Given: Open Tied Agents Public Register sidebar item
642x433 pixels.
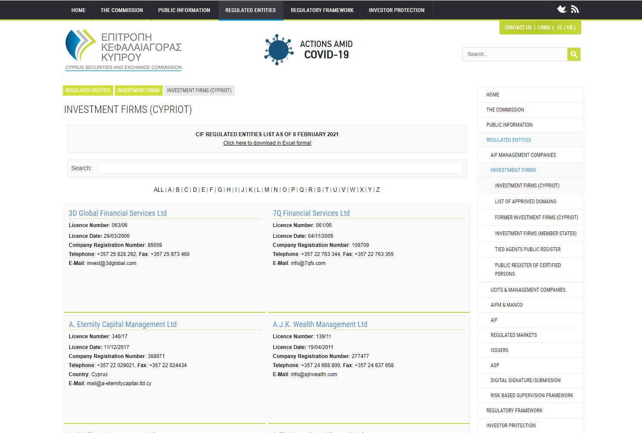Looking at the screenshot, I should (x=527, y=249).
